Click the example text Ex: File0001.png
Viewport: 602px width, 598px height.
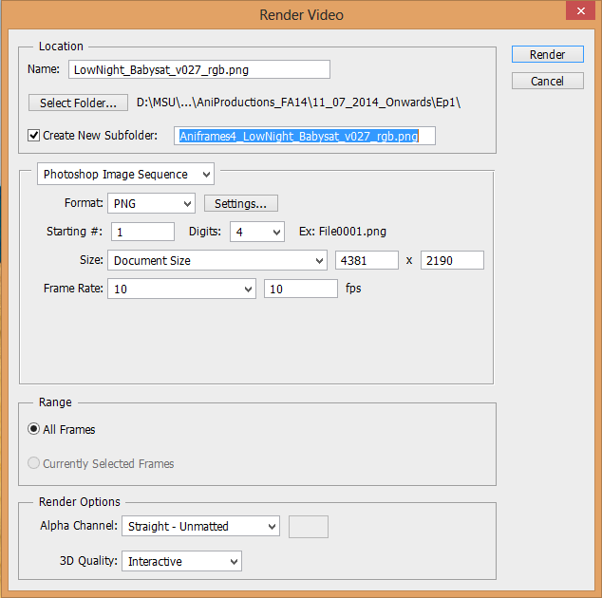tap(343, 232)
